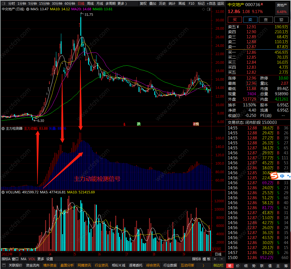Image resolution: width=291 pixels, height=269 pixels.
Task: Toggle the split-panel icon near chart top right
Action: [x=209, y=9]
